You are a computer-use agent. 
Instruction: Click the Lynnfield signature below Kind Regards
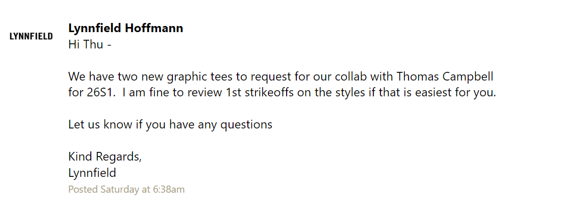[92, 173]
